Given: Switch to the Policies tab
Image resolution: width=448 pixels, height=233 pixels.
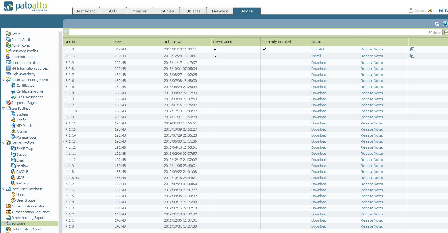Looking at the screenshot, I should coord(166,11).
